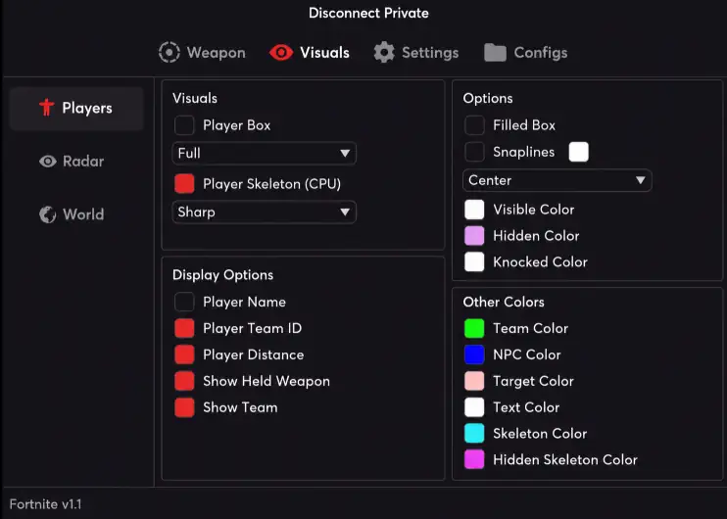Toggle Player Skeleton (CPU) checkbox

point(184,184)
